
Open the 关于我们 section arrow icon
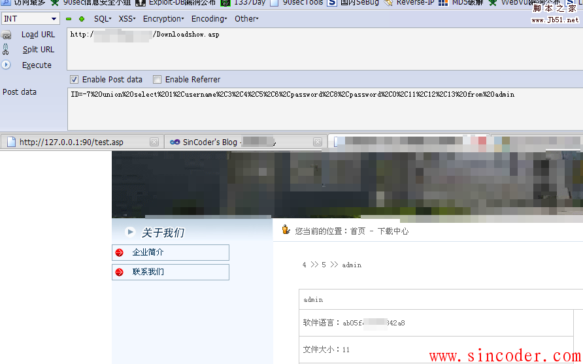(x=130, y=233)
